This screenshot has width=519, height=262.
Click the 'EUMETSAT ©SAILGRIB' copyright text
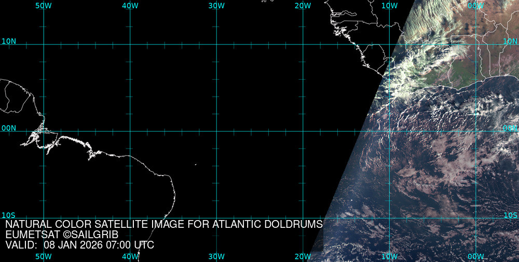pyautogui.click(x=62, y=235)
